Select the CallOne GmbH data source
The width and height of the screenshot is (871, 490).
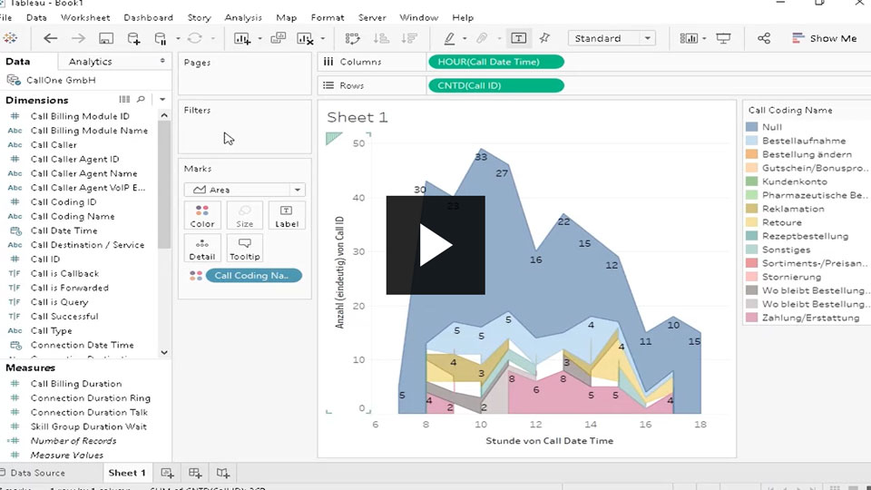(61, 80)
